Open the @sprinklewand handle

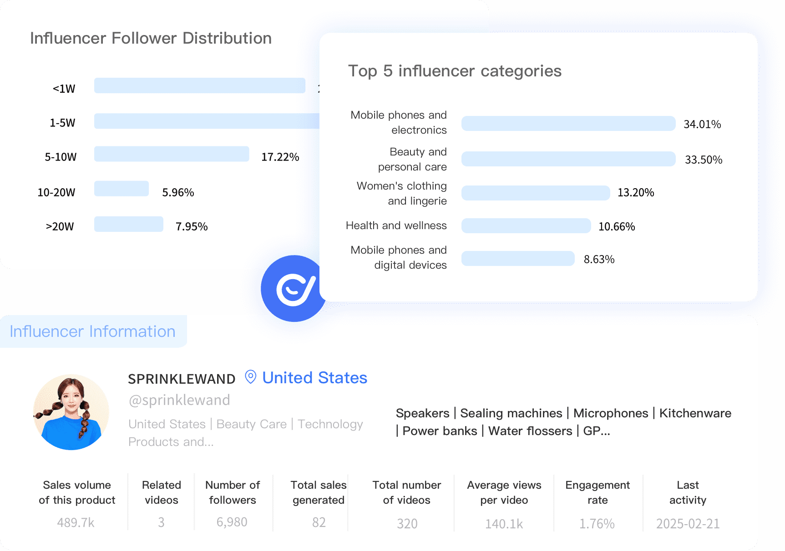(179, 400)
